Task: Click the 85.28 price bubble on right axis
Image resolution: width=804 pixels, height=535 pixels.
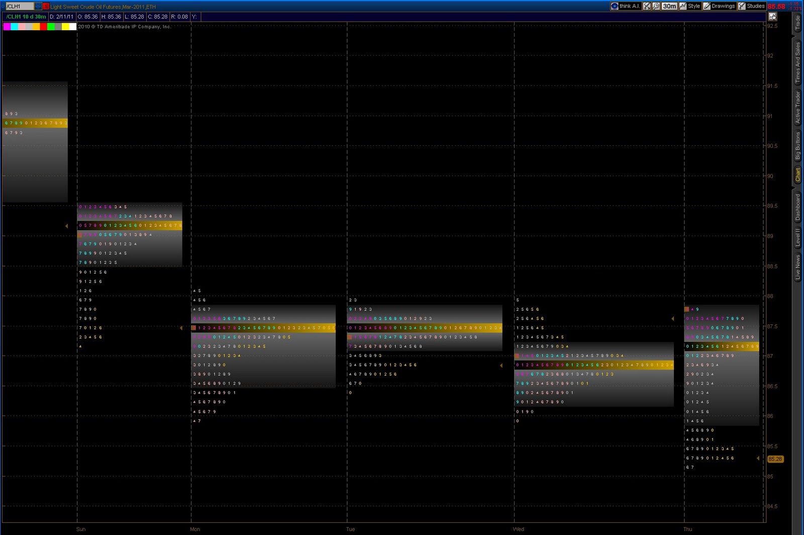Action: click(775, 459)
